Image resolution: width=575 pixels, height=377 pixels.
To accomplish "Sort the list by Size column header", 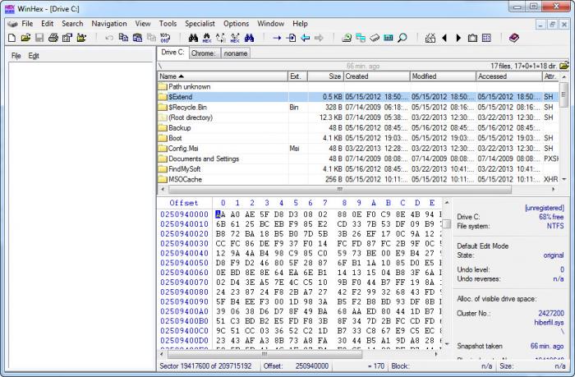I will pos(325,76).
